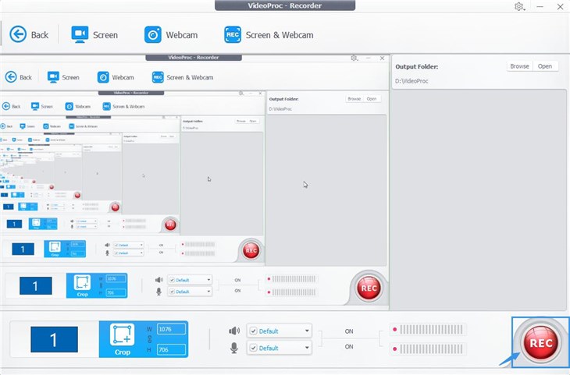Click the microphone volume level meter
This screenshot has width=570, height=375.
pyautogui.click(x=428, y=349)
